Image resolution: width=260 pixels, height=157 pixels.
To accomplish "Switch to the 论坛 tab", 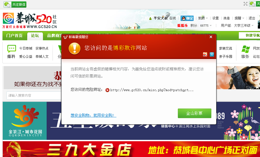I will 35,36.
